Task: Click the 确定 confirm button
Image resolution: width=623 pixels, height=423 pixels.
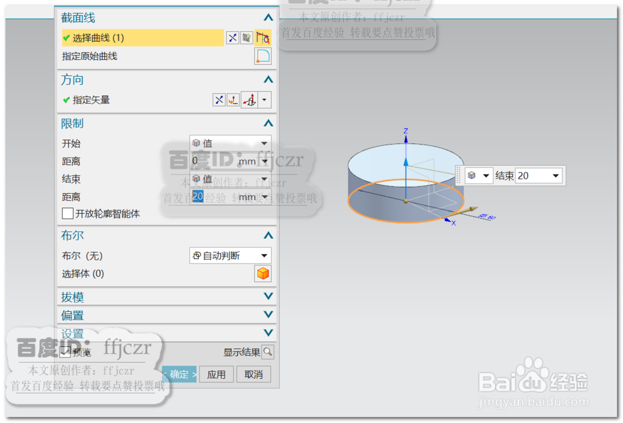Action: tap(179, 374)
